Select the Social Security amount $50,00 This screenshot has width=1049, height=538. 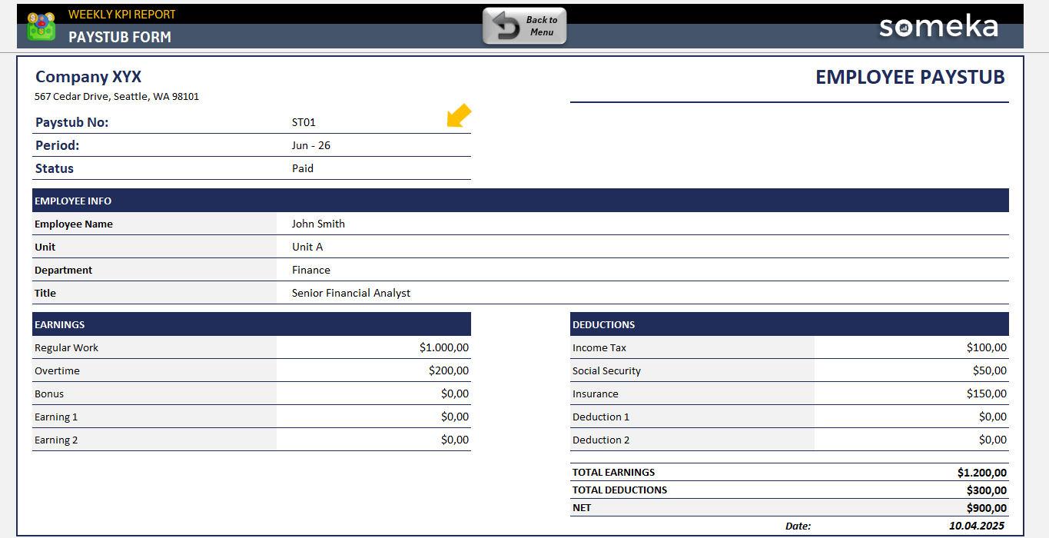pos(989,370)
